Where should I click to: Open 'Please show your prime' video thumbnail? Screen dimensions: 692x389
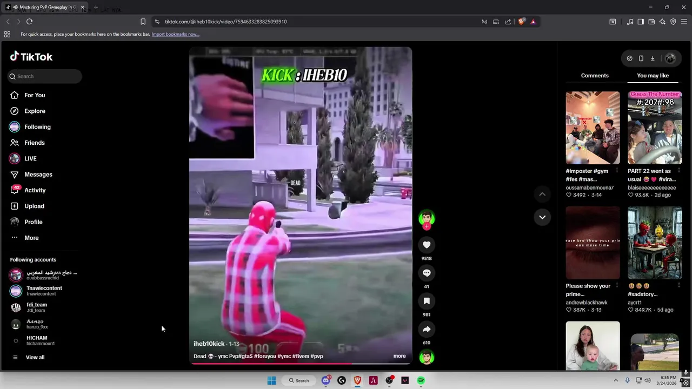pyautogui.click(x=593, y=243)
